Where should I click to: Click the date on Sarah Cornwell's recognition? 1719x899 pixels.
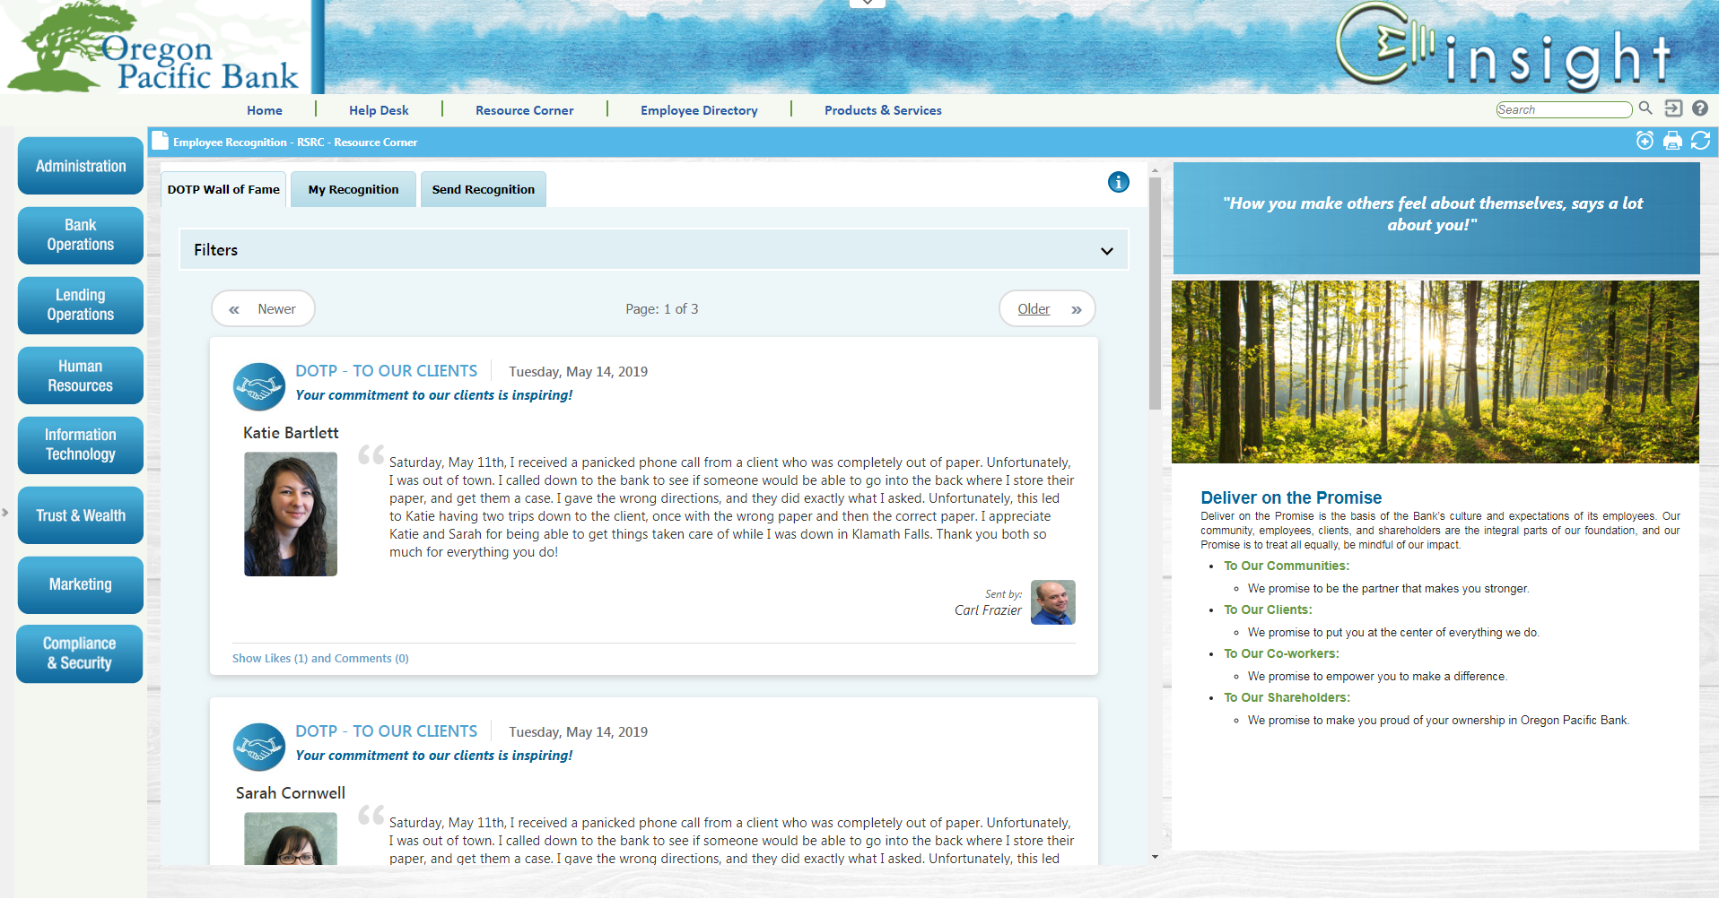(x=578, y=732)
